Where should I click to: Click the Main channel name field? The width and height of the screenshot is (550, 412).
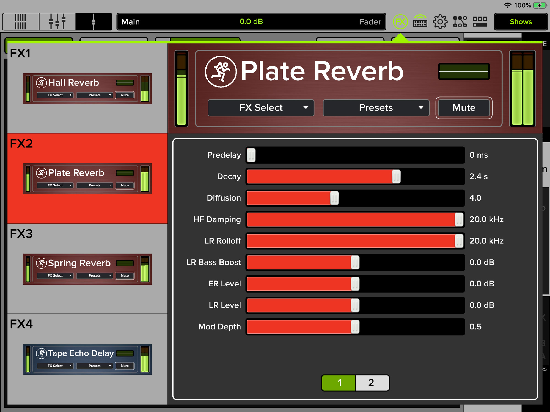click(x=131, y=22)
